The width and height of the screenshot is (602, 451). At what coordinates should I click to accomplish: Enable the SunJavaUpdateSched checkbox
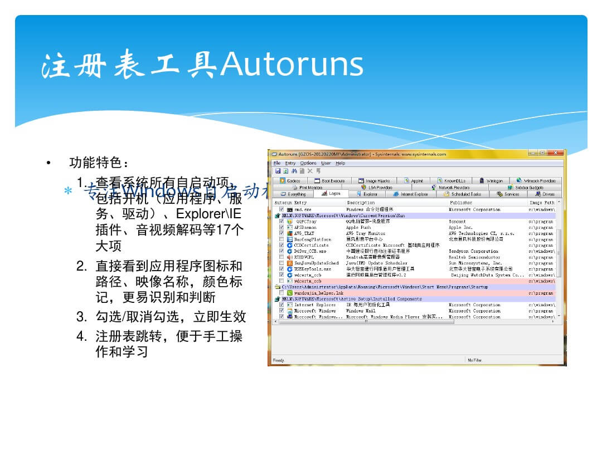click(281, 263)
